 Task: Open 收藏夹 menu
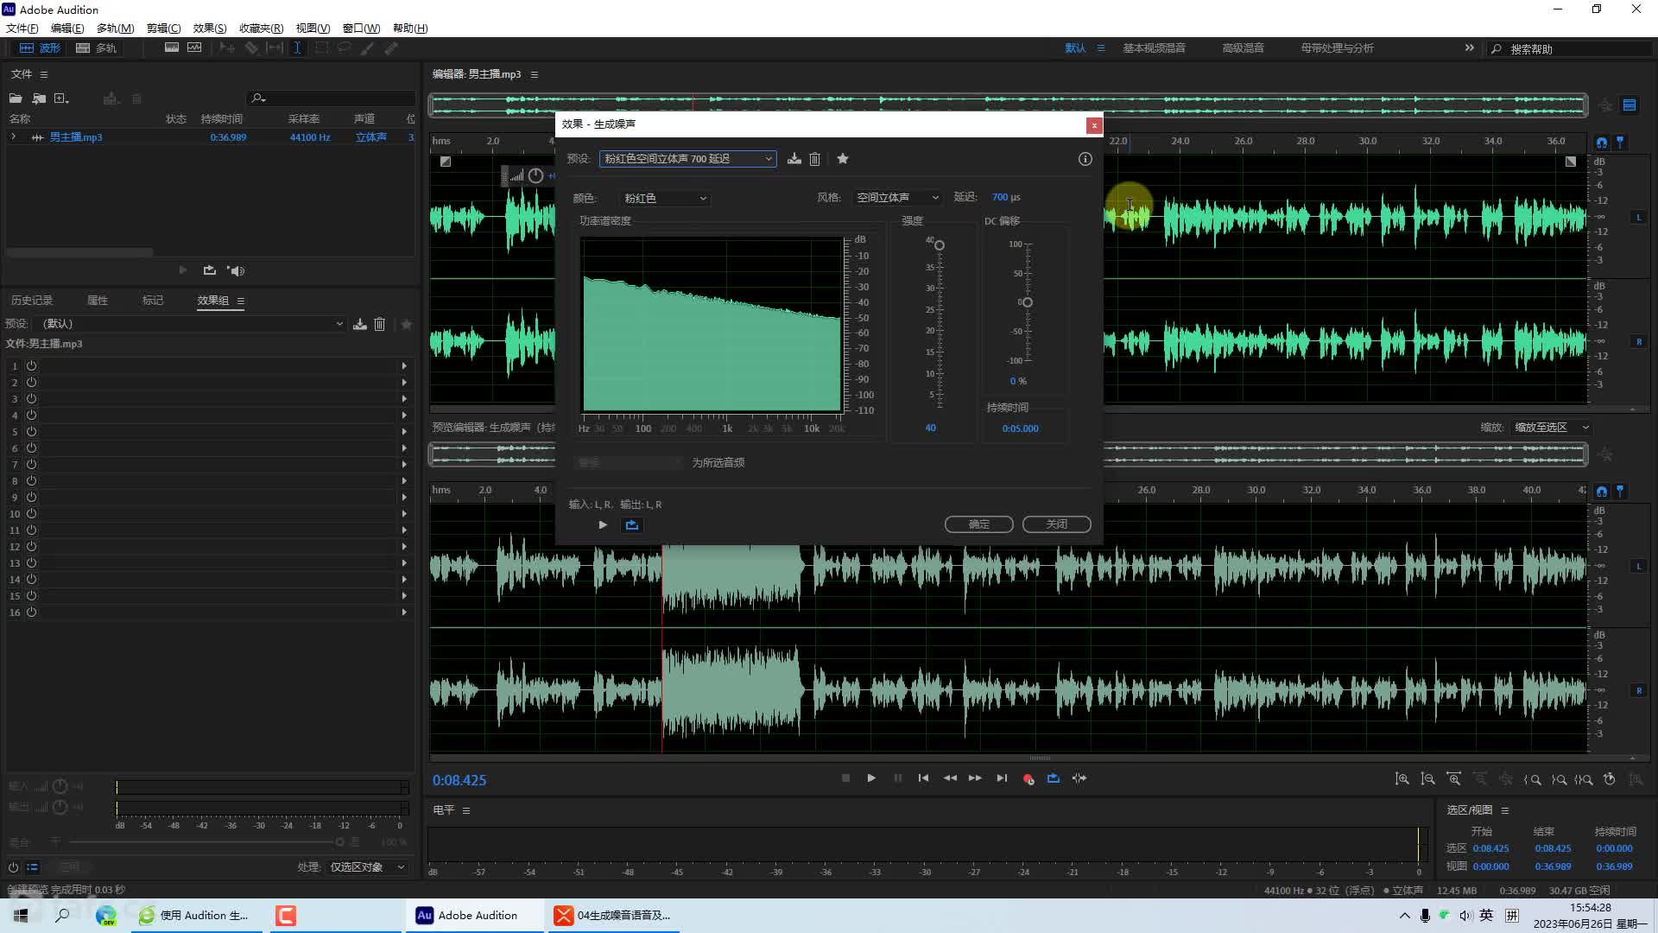click(x=261, y=29)
